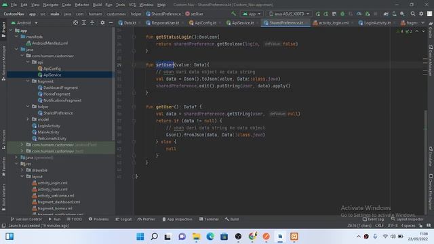
Task: Open the SDK Manager toolbar icon
Action: coord(402,14)
